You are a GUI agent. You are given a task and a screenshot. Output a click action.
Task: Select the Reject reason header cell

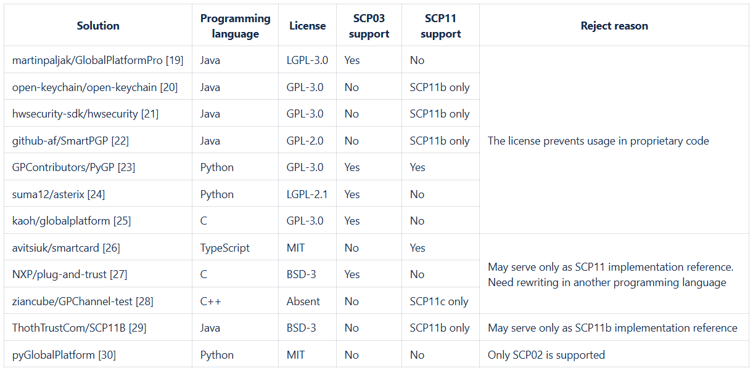[614, 26]
